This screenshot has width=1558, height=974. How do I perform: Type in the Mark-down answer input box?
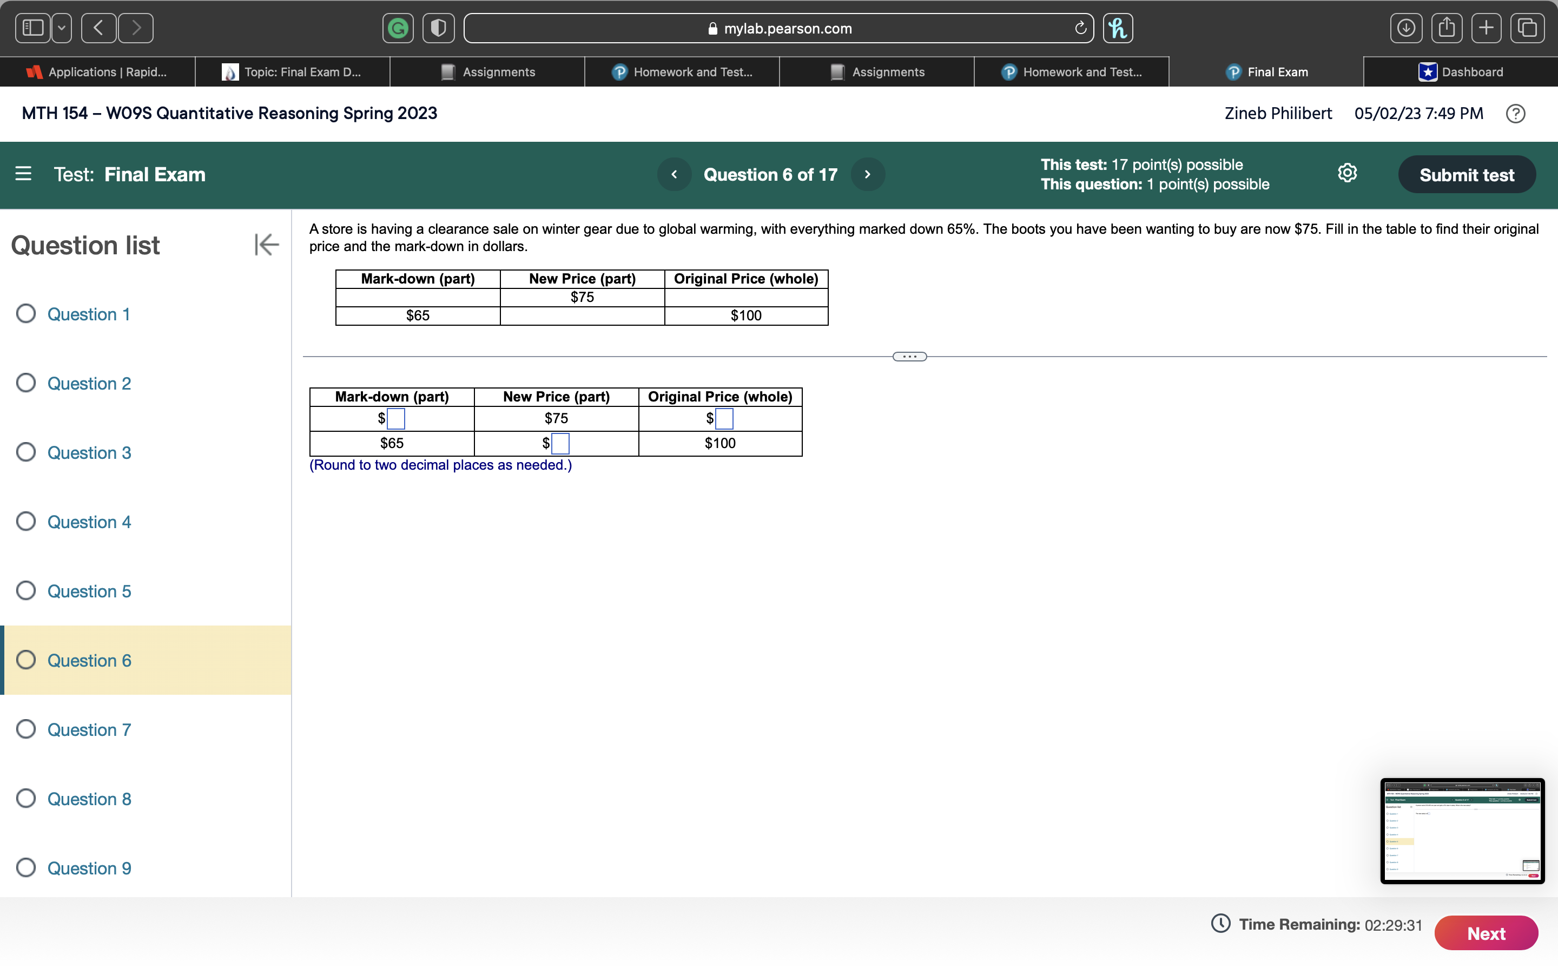395,418
